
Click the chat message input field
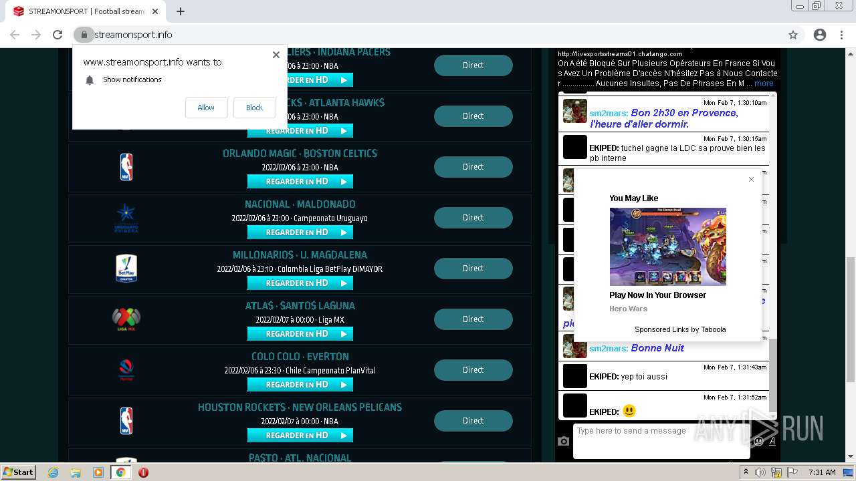[x=661, y=441]
